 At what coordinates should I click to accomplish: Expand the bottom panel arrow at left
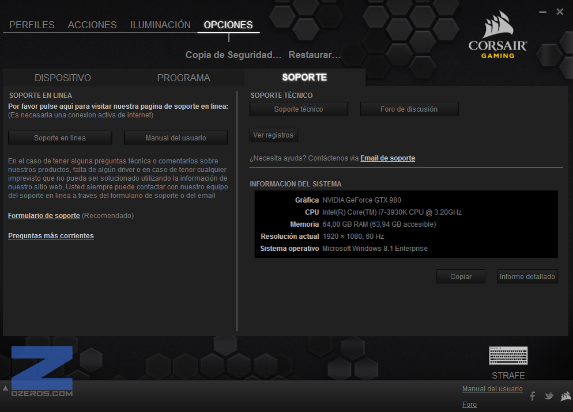pos(6,388)
